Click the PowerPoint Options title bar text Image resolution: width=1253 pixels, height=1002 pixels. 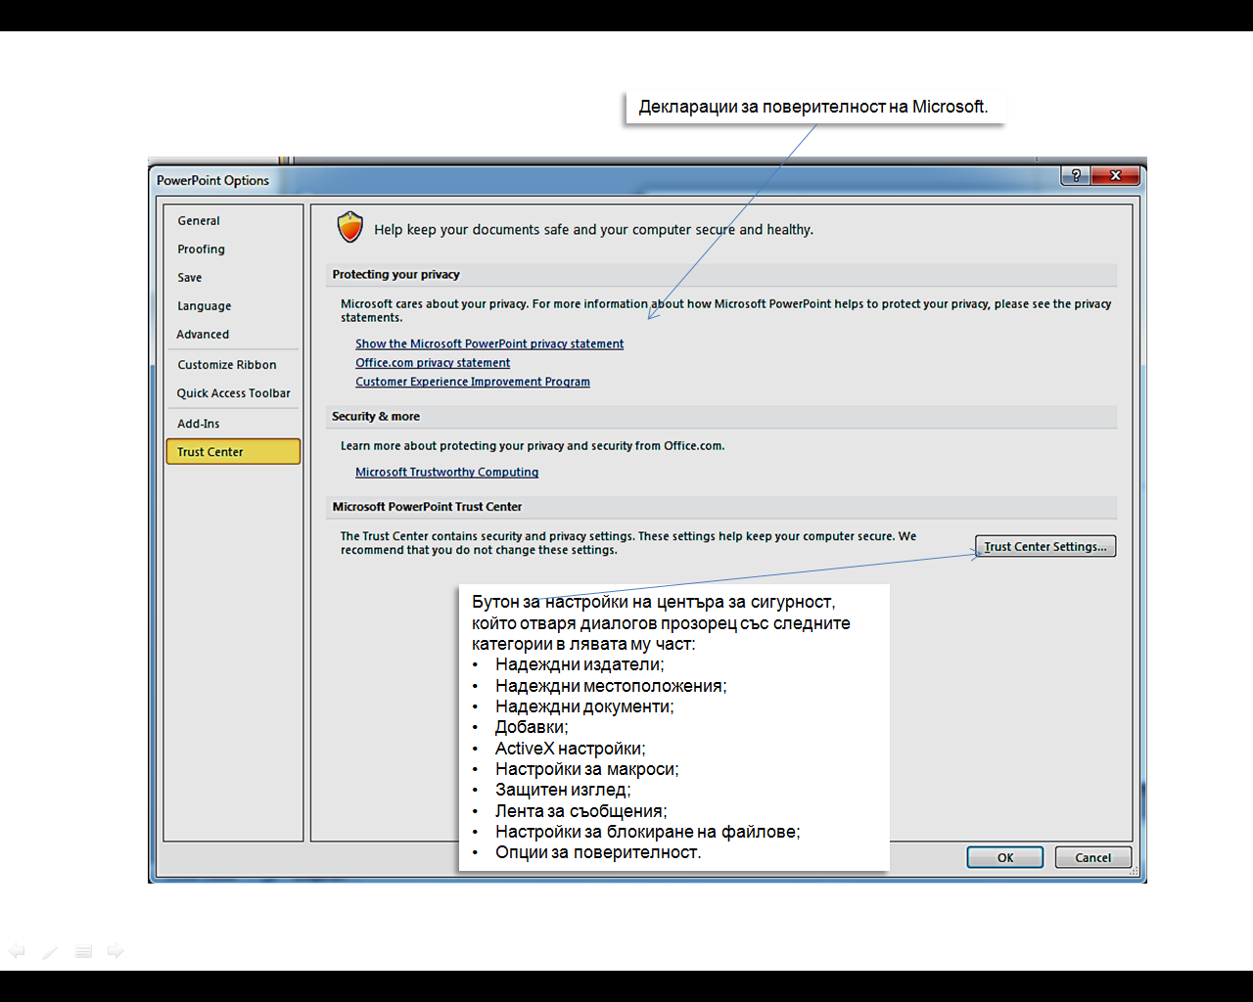(x=212, y=181)
